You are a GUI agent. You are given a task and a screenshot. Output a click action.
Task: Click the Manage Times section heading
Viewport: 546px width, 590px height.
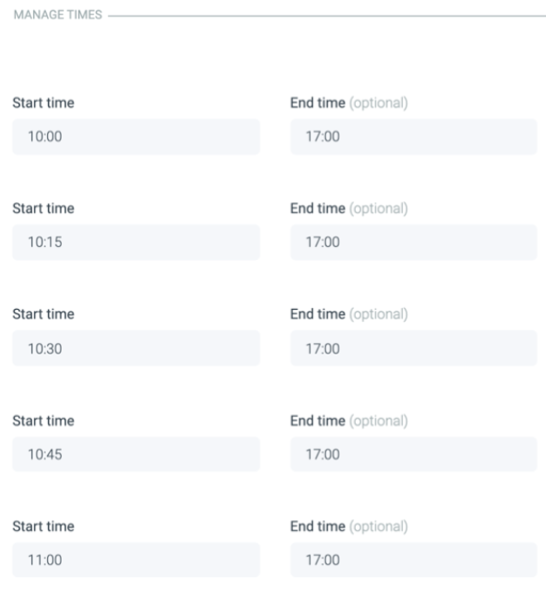(x=58, y=16)
